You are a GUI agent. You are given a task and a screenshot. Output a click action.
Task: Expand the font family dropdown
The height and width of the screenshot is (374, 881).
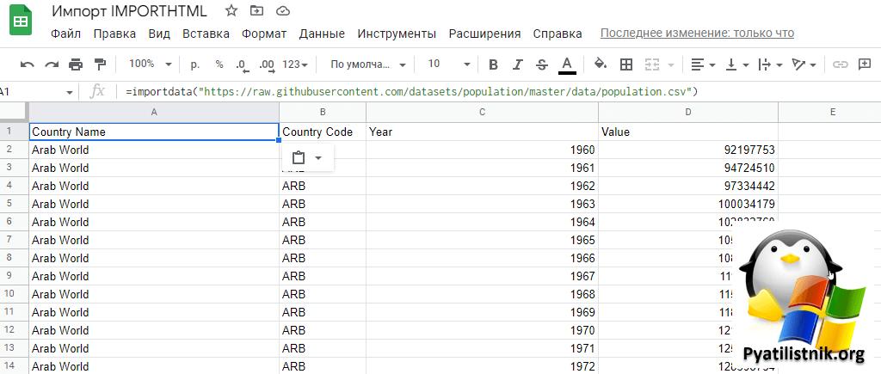[x=367, y=64]
